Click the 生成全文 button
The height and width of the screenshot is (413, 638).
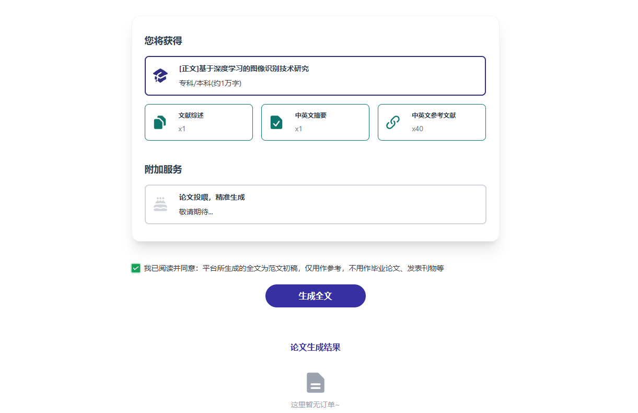(x=316, y=296)
